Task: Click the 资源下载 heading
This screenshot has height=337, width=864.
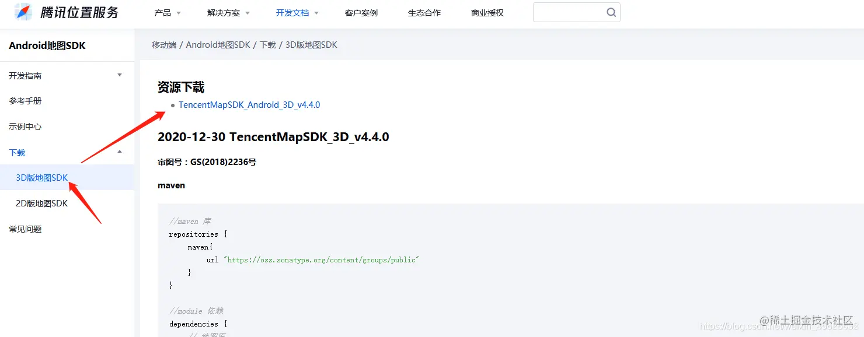Action: tap(181, 87)
